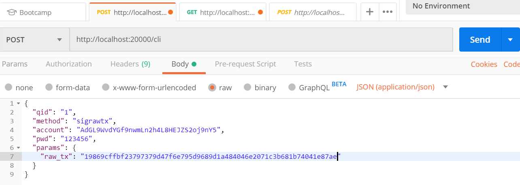
Task: Open the three-dots tab options menu
Action: [x=388, y=12]
